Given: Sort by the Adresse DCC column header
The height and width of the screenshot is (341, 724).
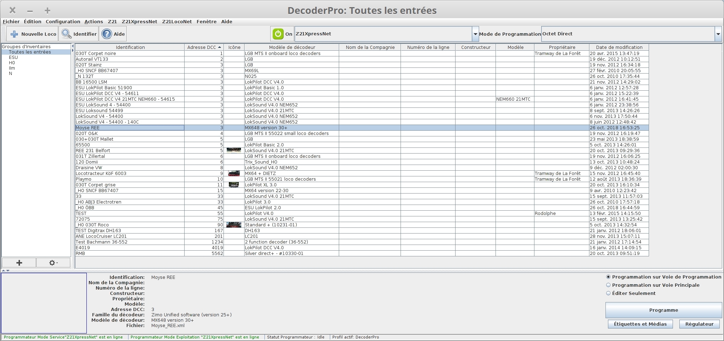Looking at the screenshot, I should coord(204,47).
